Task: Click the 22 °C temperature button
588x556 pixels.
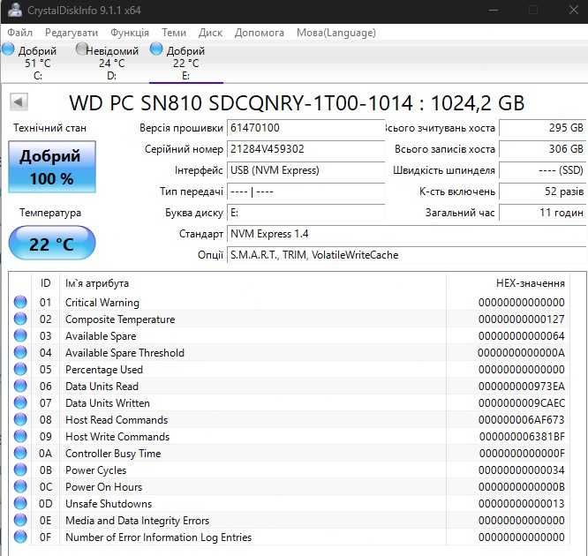Action: (52, 243)
